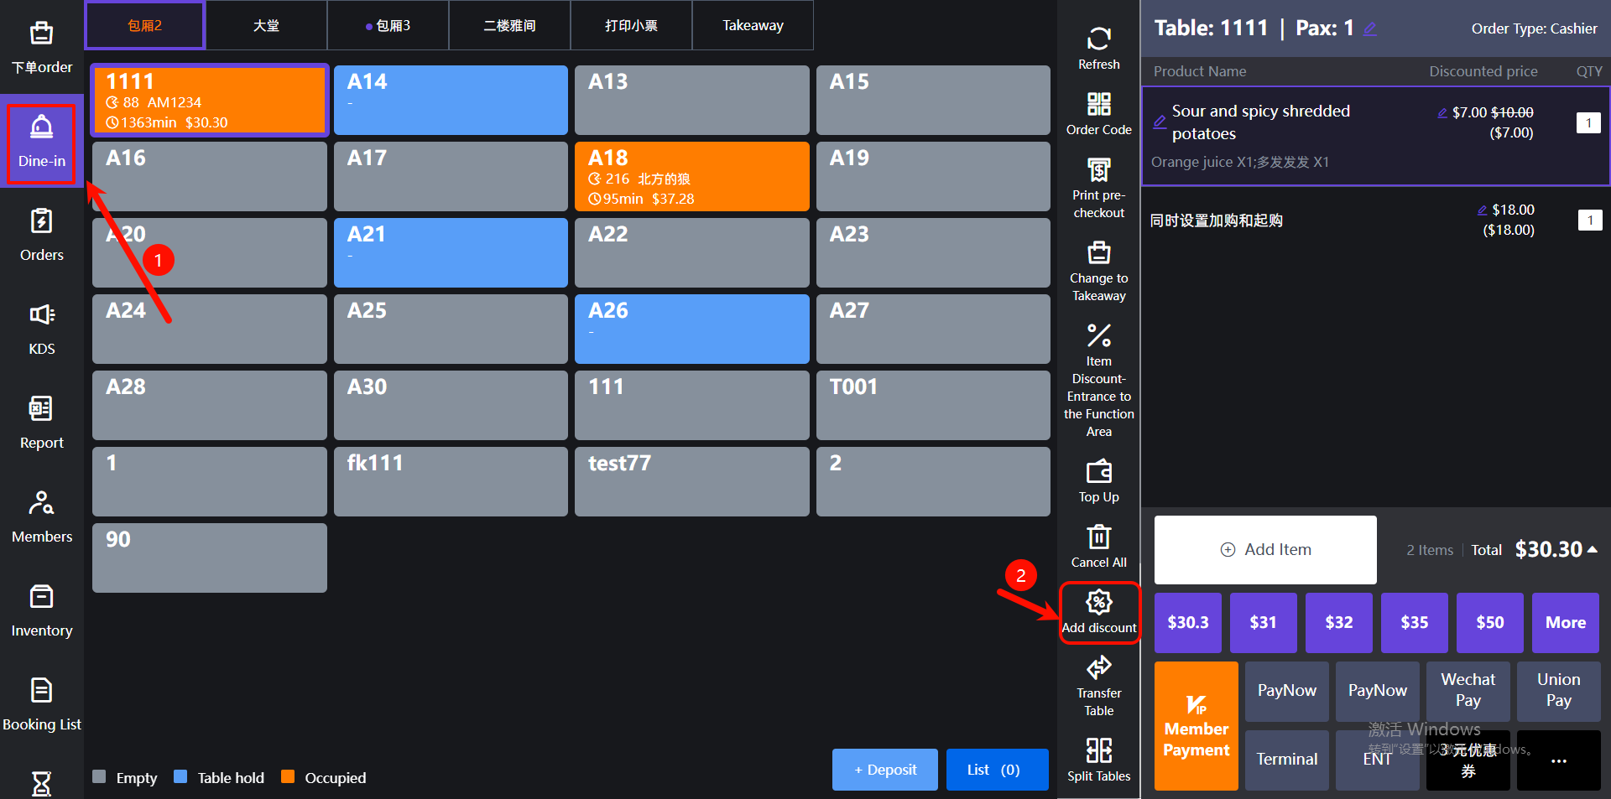The width and height of the screenshot is (1611, 799).
Task: Expand More quick cash amounts
Action: pos(1565,622)
